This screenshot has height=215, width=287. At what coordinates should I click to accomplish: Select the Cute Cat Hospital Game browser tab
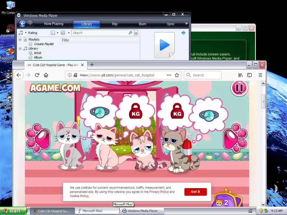click(x=55, y=65)
